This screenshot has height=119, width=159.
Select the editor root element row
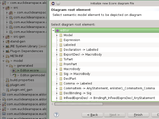click(107, 30)
